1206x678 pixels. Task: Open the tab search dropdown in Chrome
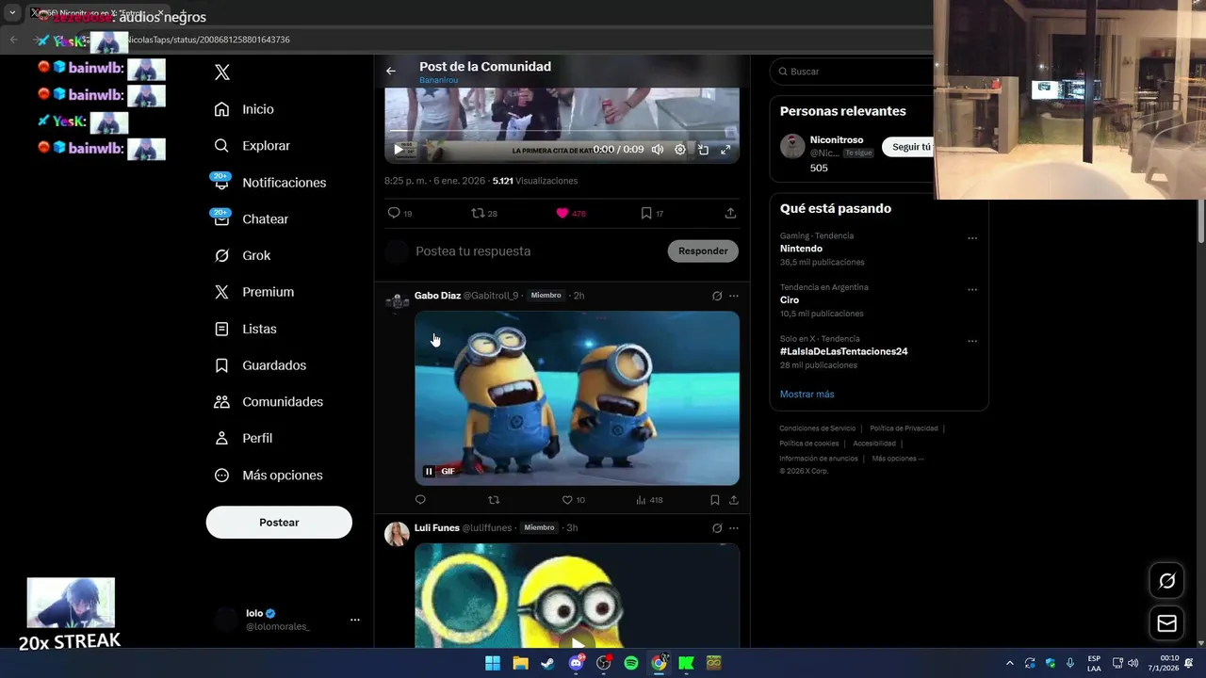coord(12,13)
